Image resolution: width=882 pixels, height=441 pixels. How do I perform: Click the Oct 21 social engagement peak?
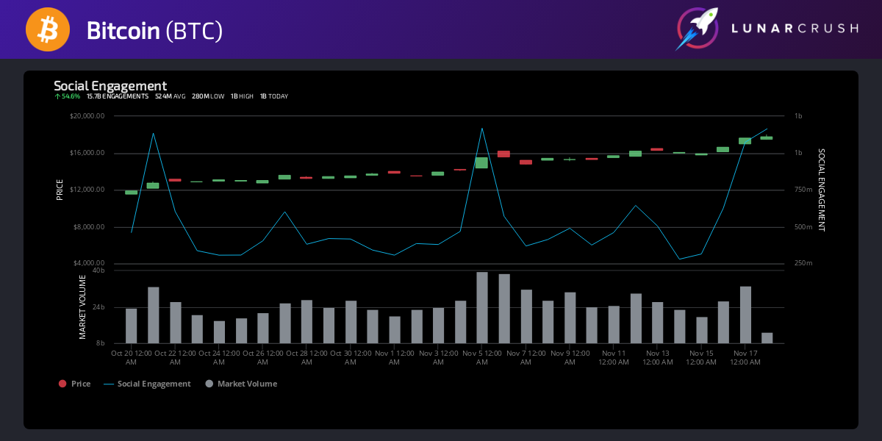[153, 133]
